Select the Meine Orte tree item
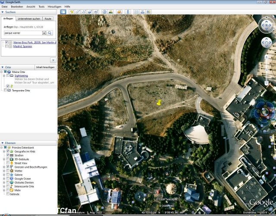 18,72
